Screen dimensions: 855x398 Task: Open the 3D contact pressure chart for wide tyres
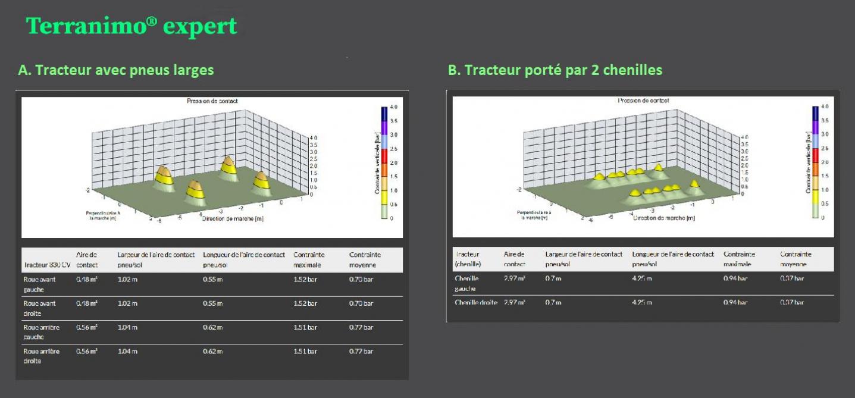coord(212,167)
